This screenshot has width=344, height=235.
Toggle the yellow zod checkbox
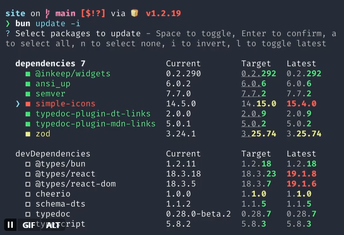(28, 134)
